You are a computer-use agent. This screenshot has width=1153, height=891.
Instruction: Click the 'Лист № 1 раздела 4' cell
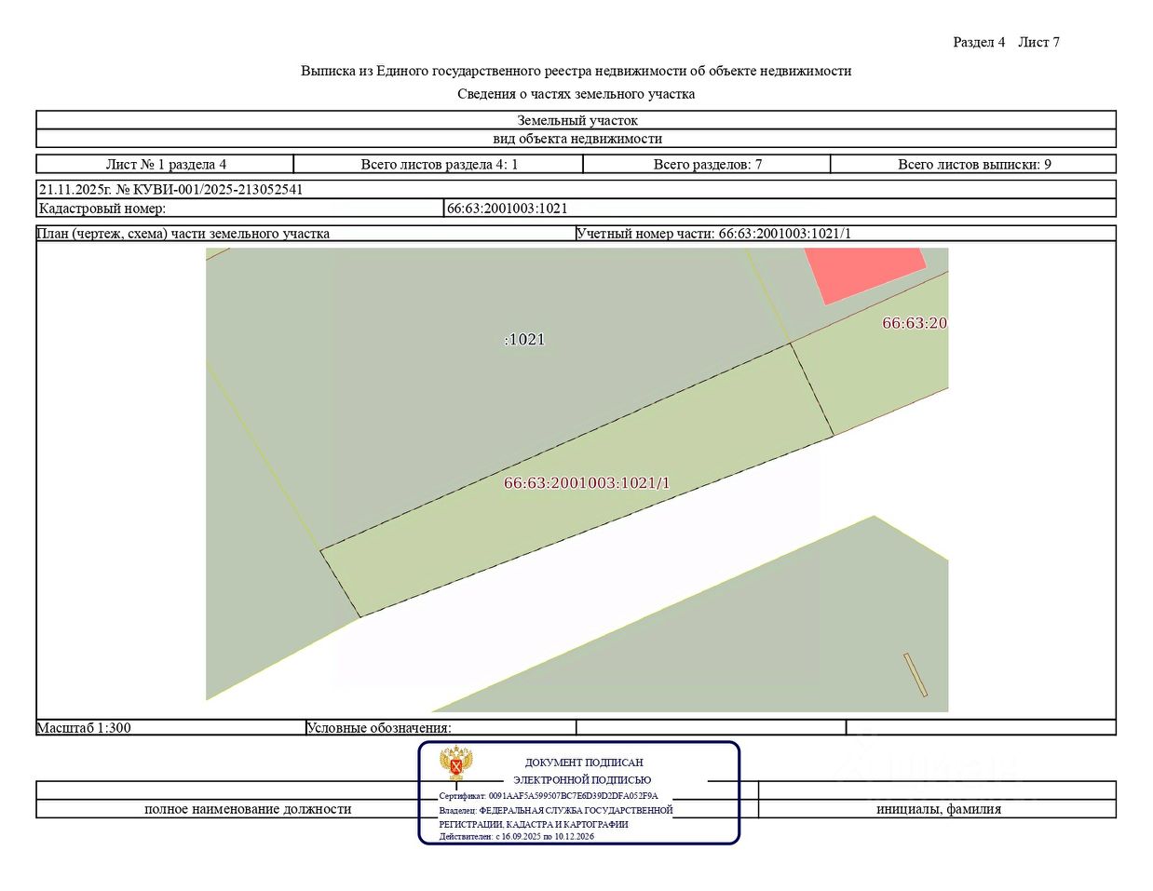(x=166, y=165)
